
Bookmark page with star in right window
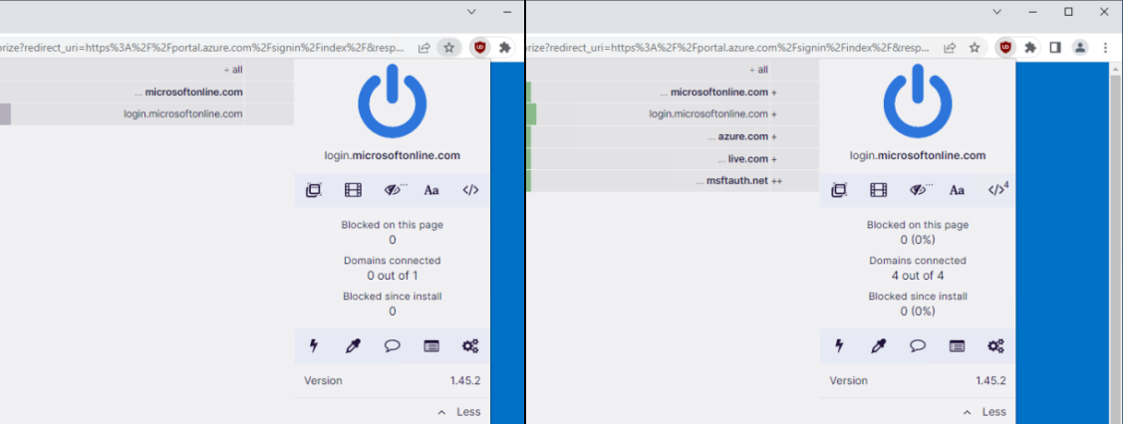coord(975,47)
